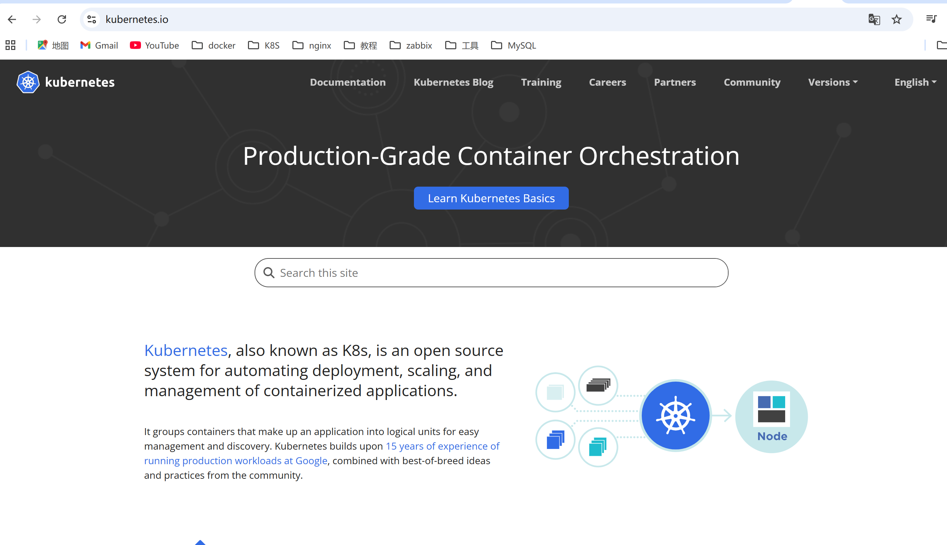
Task: Open the 地图 maps bookmark
Action: [x=53, y=45]
